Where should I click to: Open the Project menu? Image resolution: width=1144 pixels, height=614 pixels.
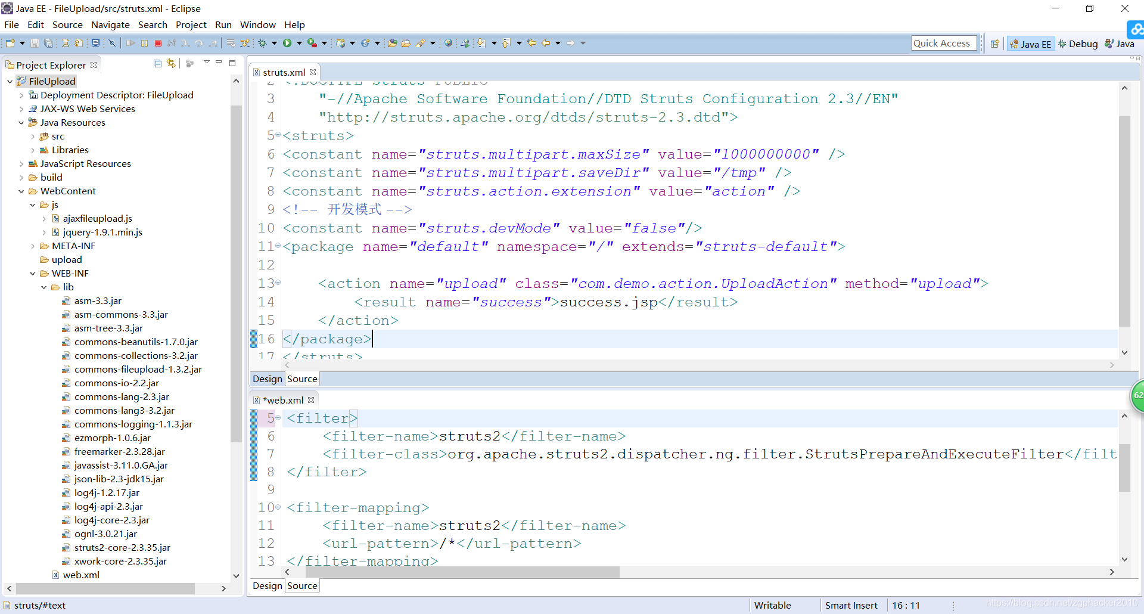[191, 24]
